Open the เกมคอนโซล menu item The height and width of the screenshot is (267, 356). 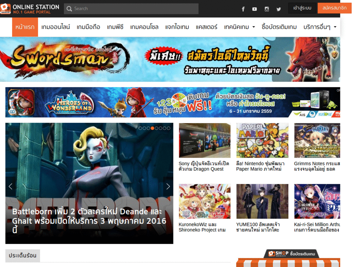click(144, 27)
